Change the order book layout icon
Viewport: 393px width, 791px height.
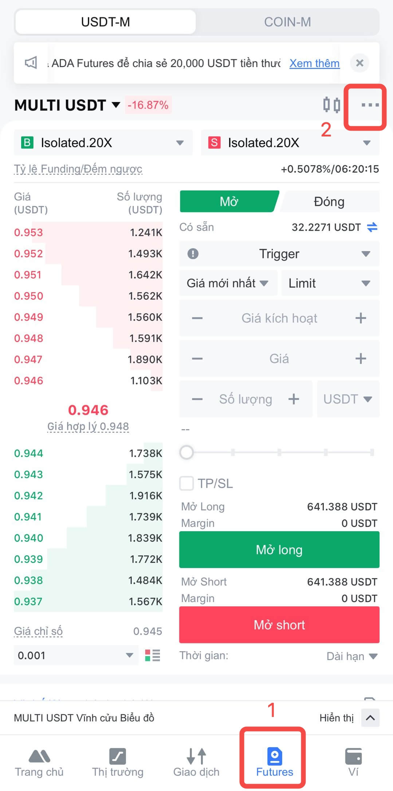click(x=153, y=655)
